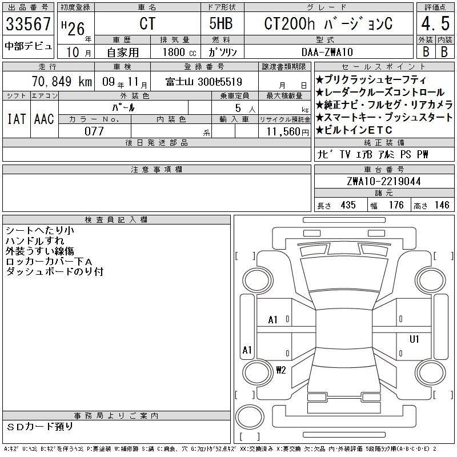Image resolution: width=457 pixels, height=457 pixels.
Task: Select chassis number ZWA10-2219044
Action: pyautogui.click(x=384, y=181)
